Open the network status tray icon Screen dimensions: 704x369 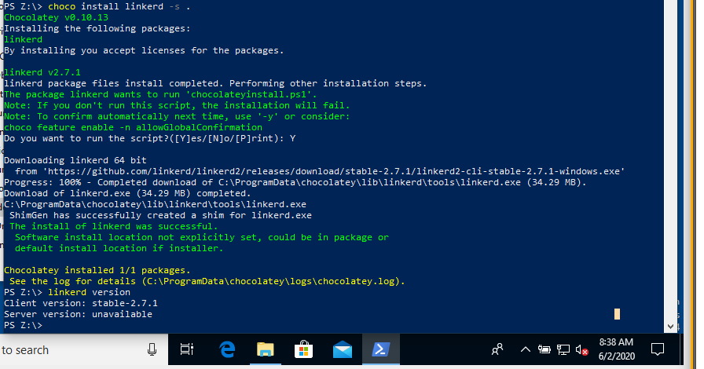click(563, 349)
